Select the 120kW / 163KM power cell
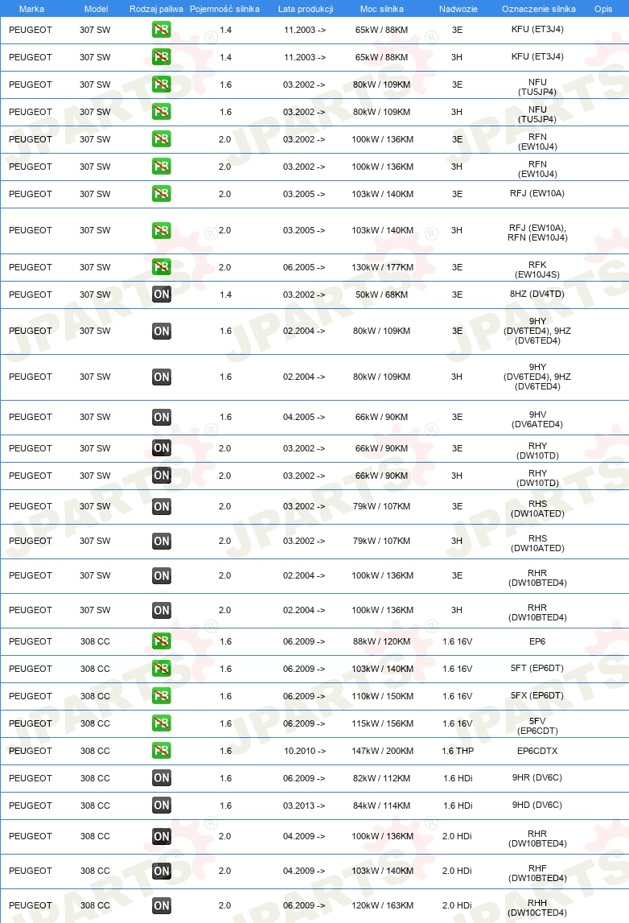The height and width of the screenshot is (923, 629). (x=382, y=905)
